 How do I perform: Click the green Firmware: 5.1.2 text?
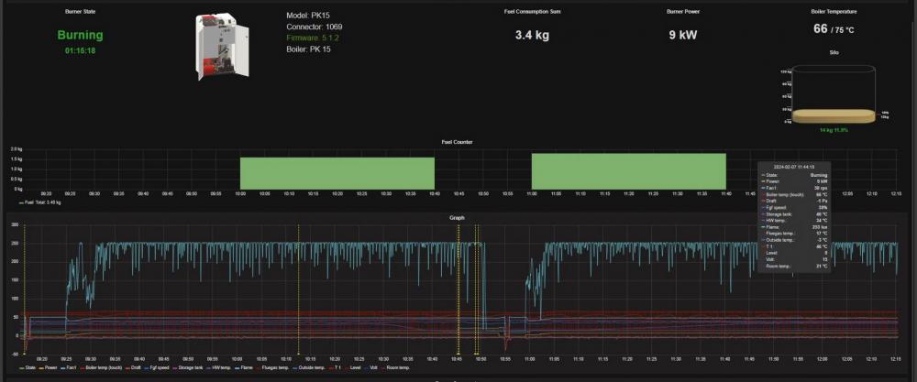tap(313, 38)
